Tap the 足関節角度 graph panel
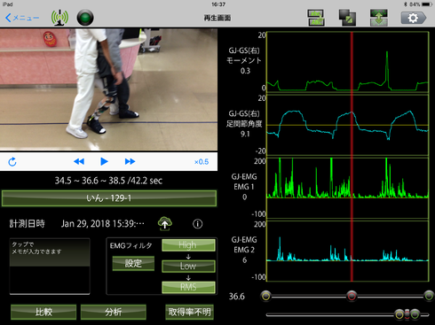 coord(348,125)
